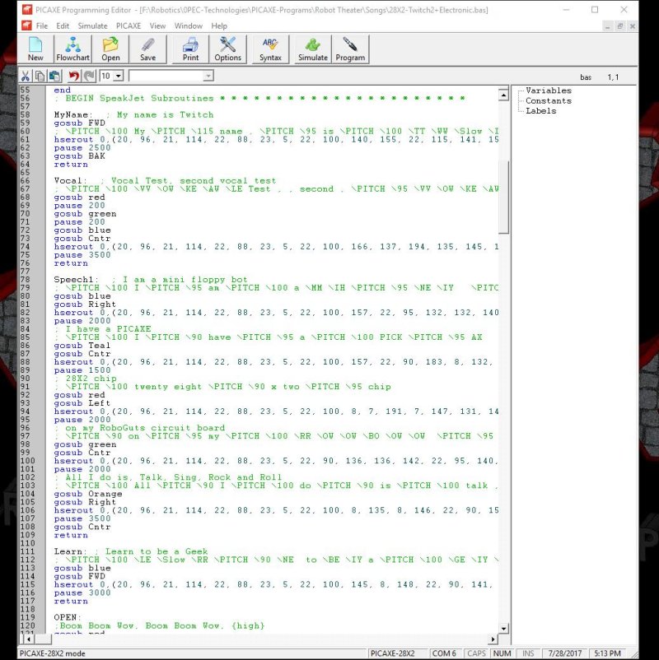Select Labels in the side tree

pyautogui.click(x=540, y=110)
